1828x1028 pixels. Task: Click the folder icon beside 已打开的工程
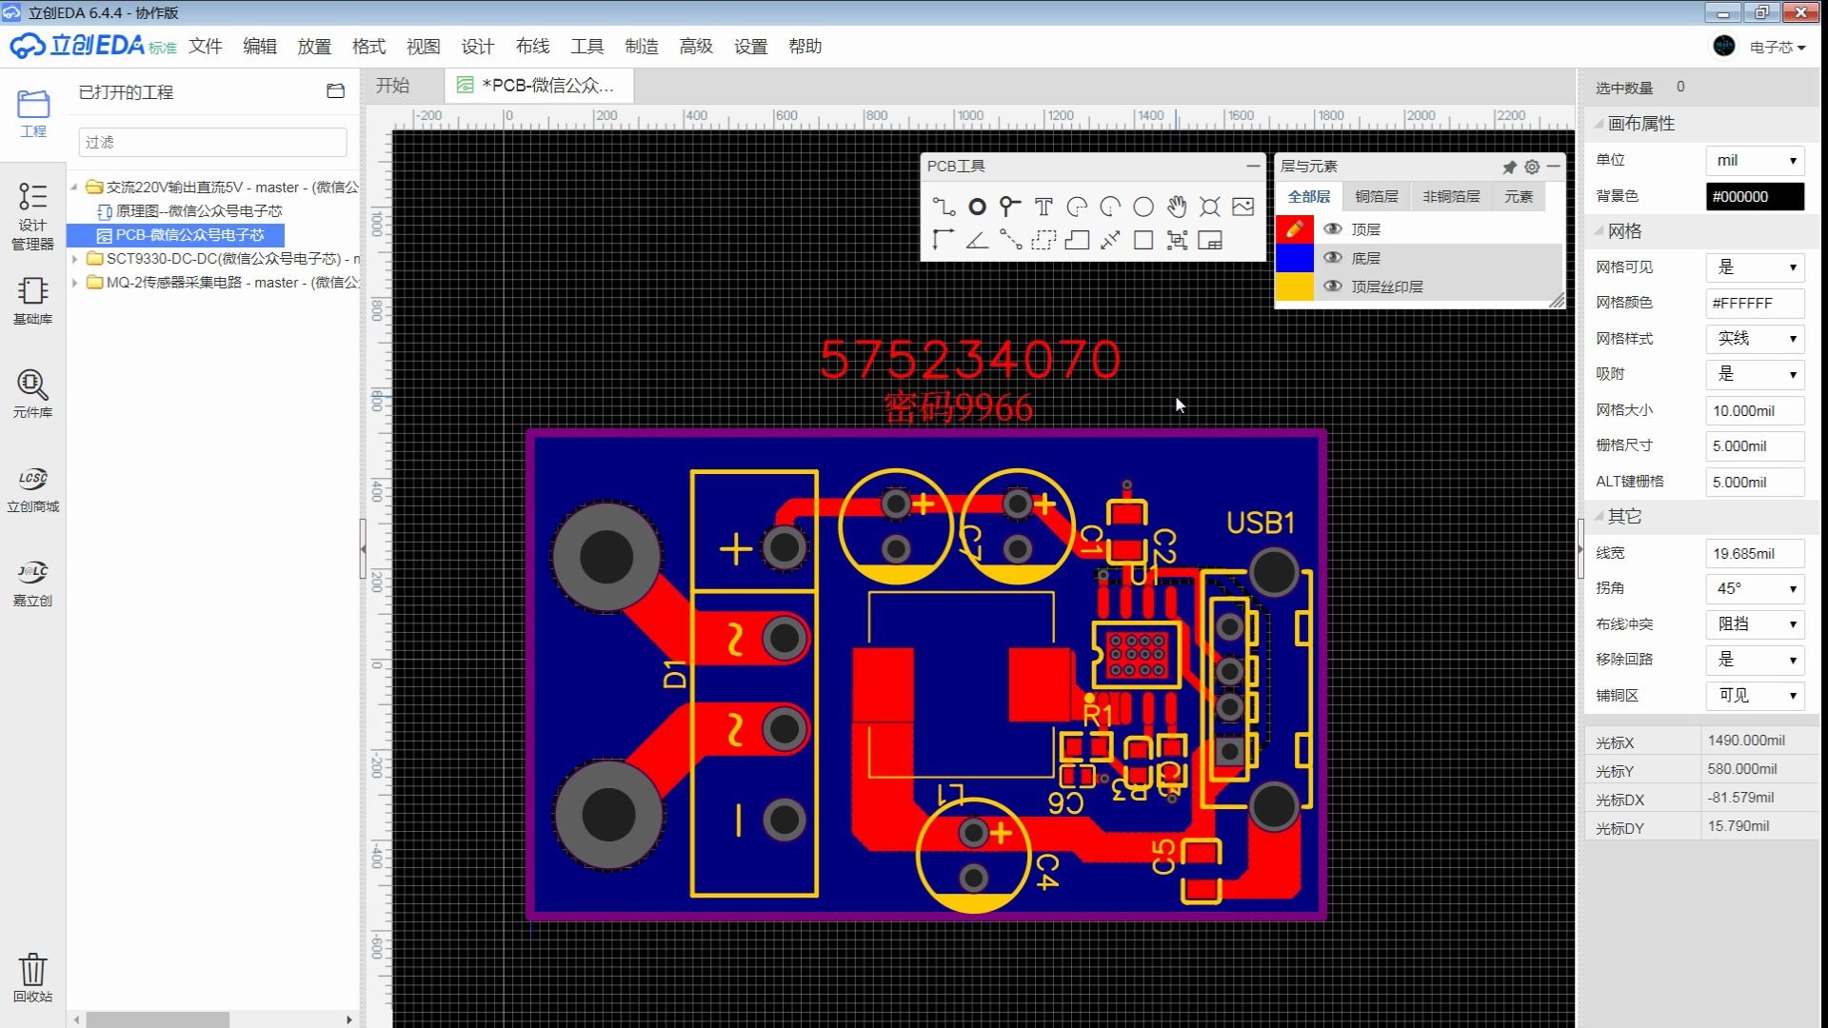pos(335,91)
